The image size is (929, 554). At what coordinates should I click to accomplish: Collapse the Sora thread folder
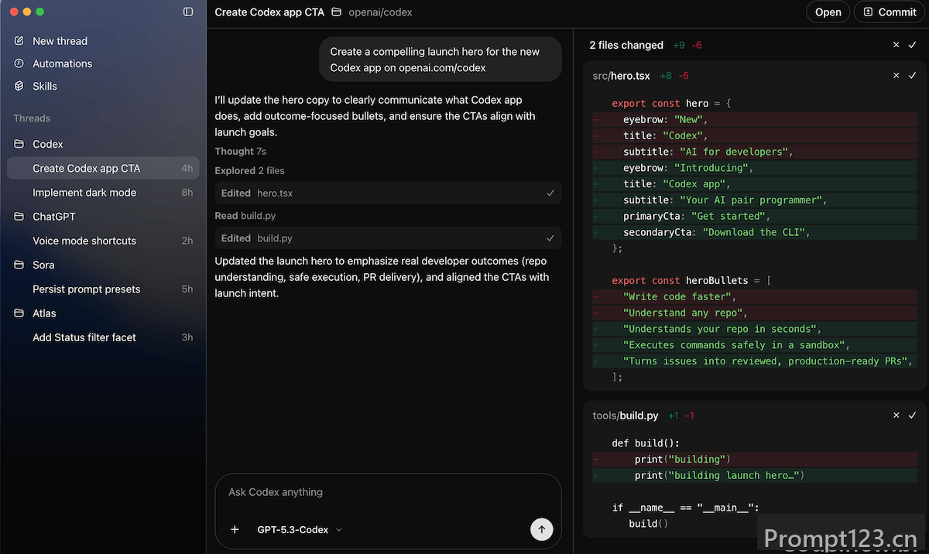click(43, 265)
